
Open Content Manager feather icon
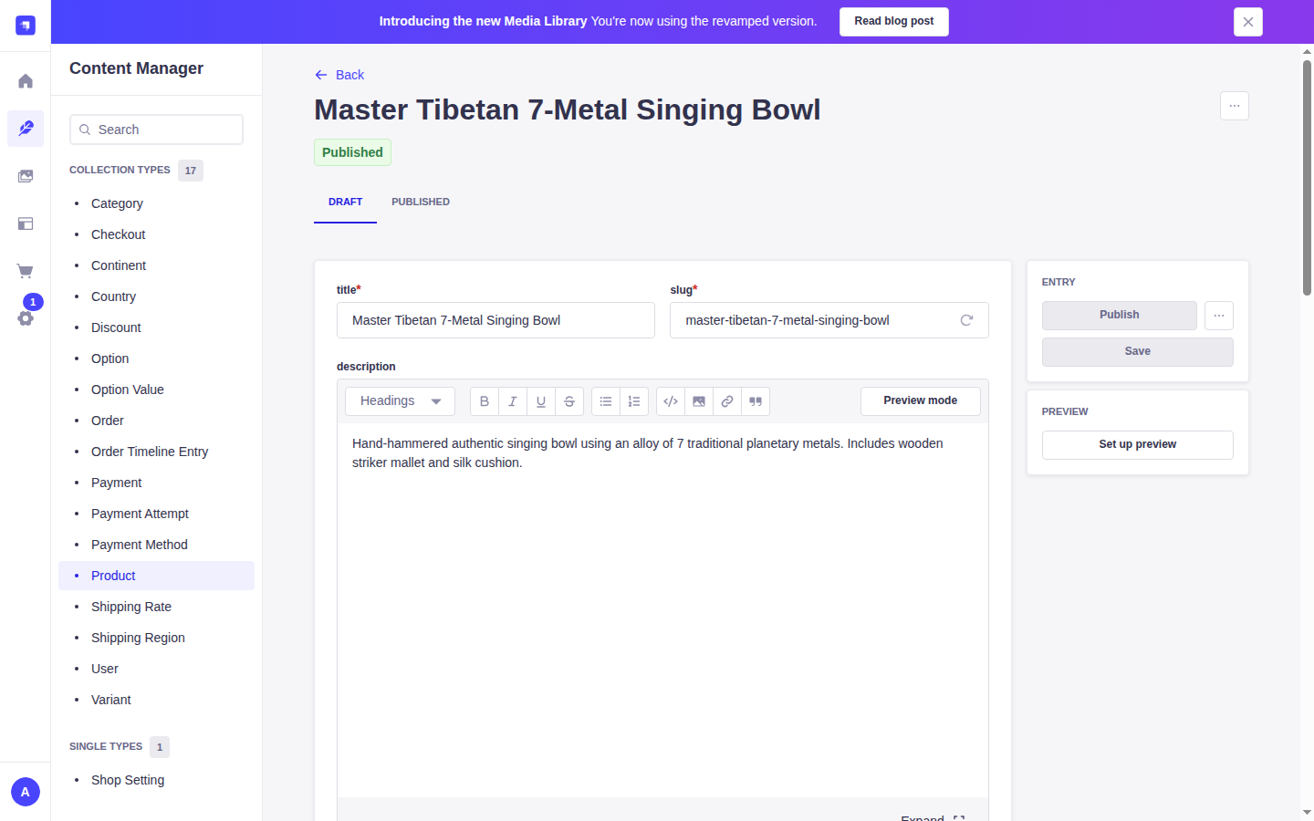coord(26,129)
